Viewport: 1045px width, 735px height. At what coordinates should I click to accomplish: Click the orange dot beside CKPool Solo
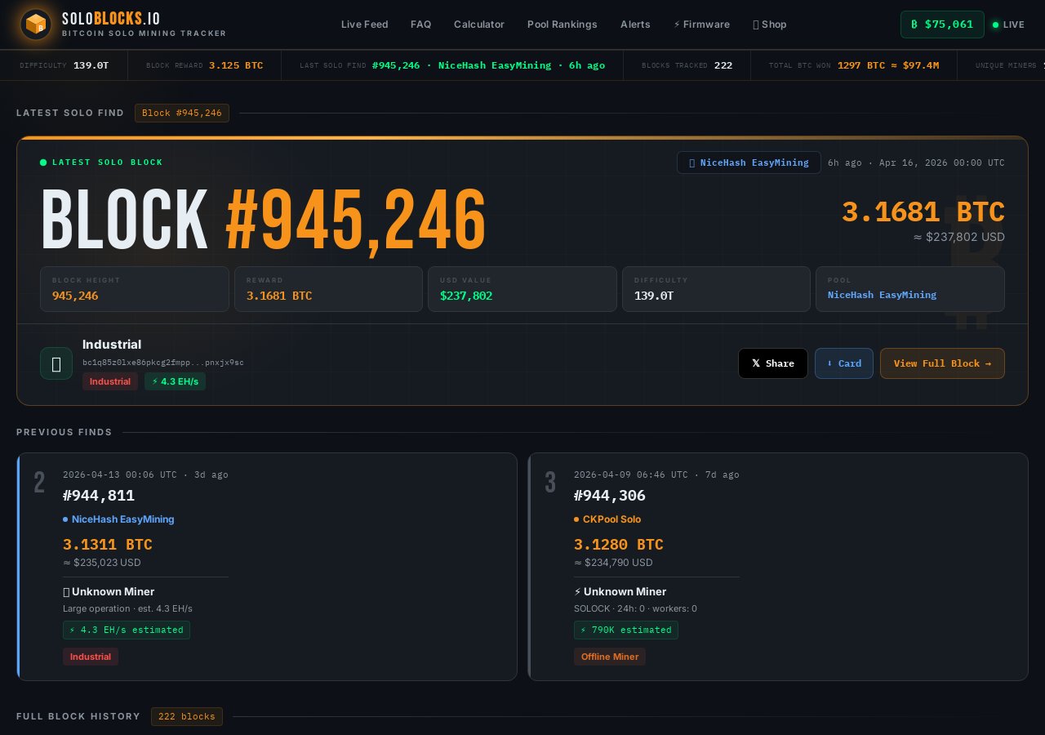coord(577,519)
